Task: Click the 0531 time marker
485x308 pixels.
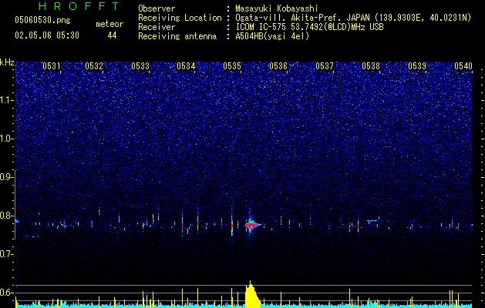Action: tap(52, 66)
